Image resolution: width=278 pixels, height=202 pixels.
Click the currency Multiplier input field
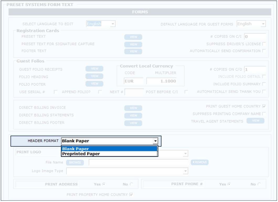pos(161,81)
